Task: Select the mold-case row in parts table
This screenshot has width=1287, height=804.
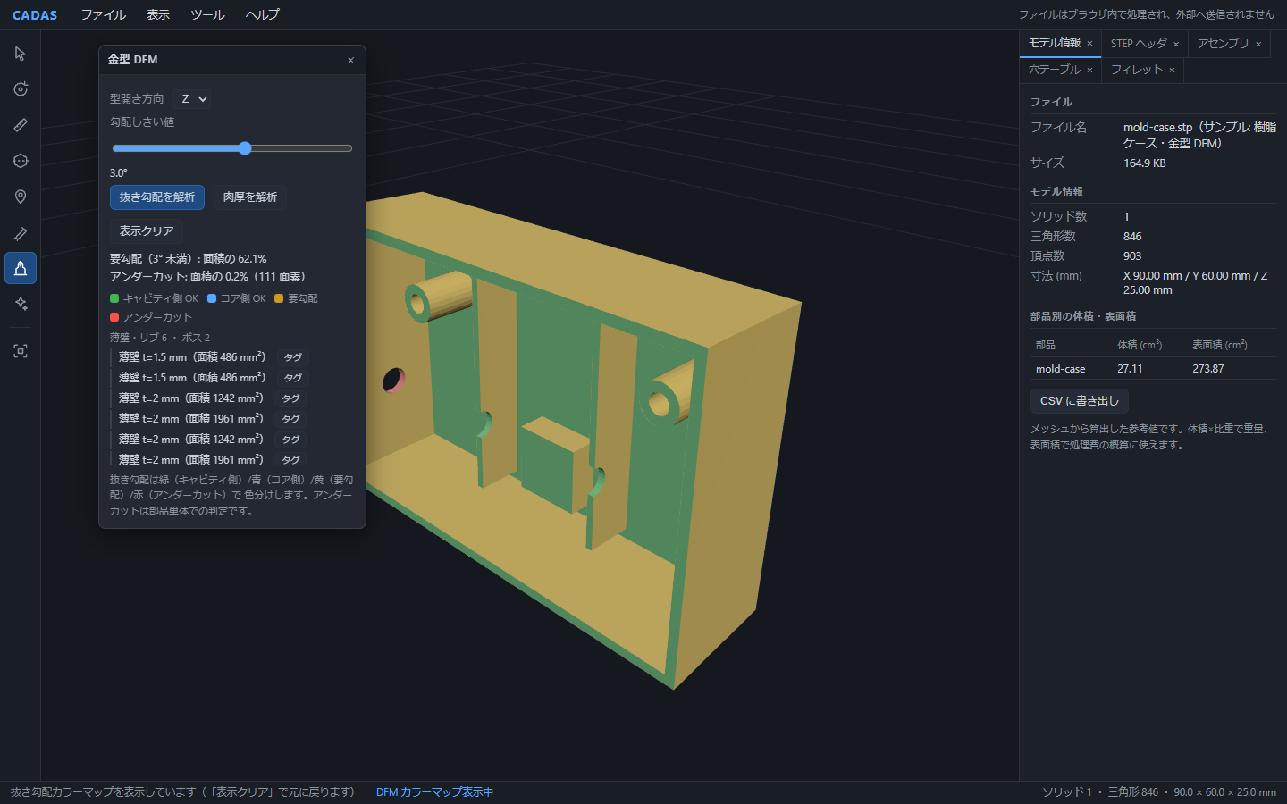Action: click(x=1153, y=369)
